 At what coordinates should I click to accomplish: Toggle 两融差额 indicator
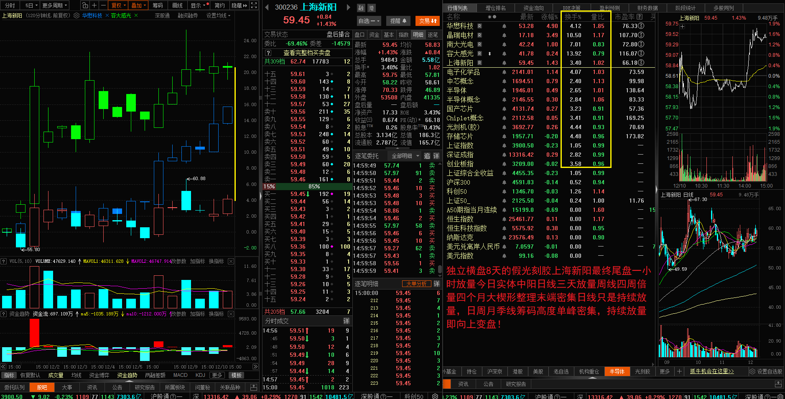click(155, 375)
